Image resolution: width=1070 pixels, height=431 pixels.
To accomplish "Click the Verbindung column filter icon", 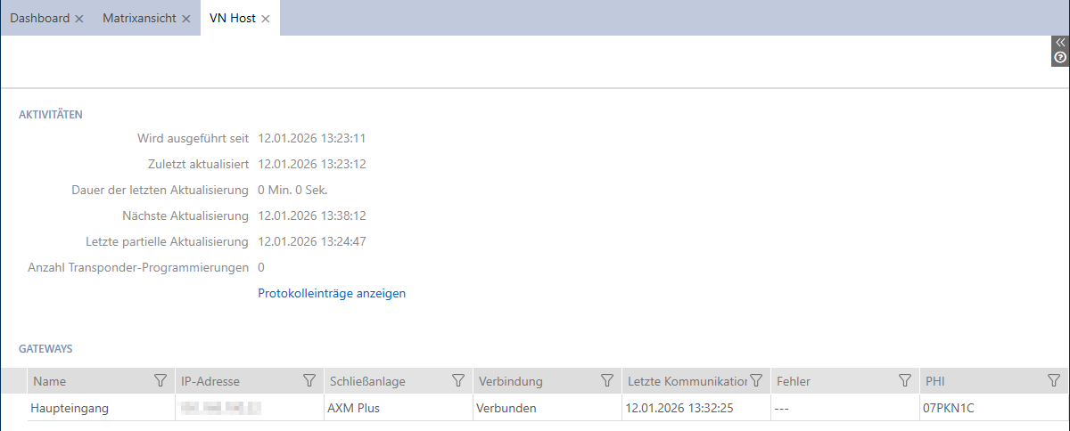I will point(607,381).
